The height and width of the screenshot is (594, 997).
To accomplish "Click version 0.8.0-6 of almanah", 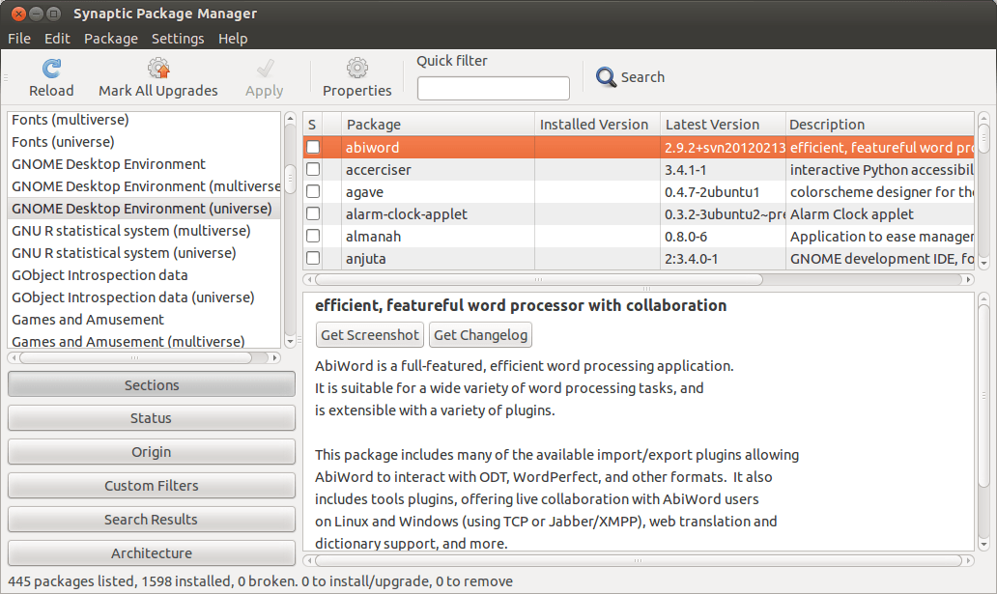I will 686,237.
